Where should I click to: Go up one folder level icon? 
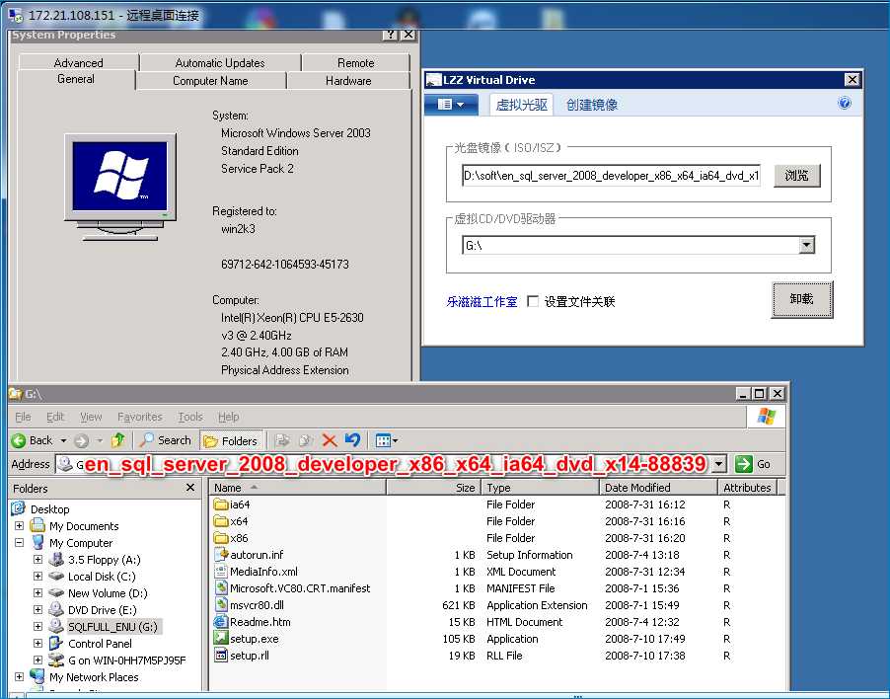click(118, 440)
